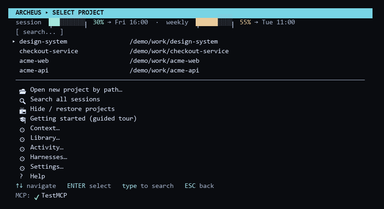384x209 pixels.
Task: Click the weekly label
Action: tap(177, 22)
